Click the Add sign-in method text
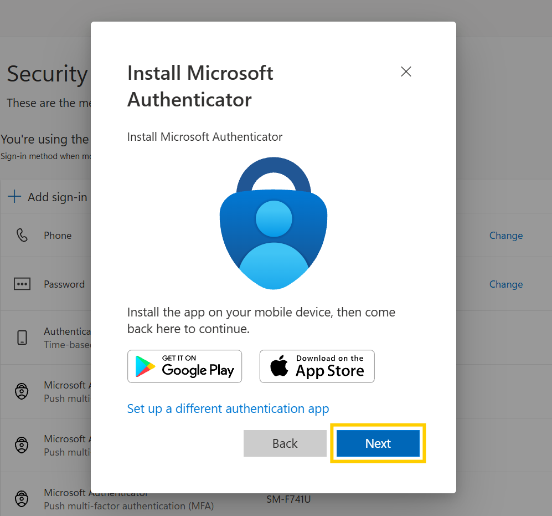 pos(58,197)
